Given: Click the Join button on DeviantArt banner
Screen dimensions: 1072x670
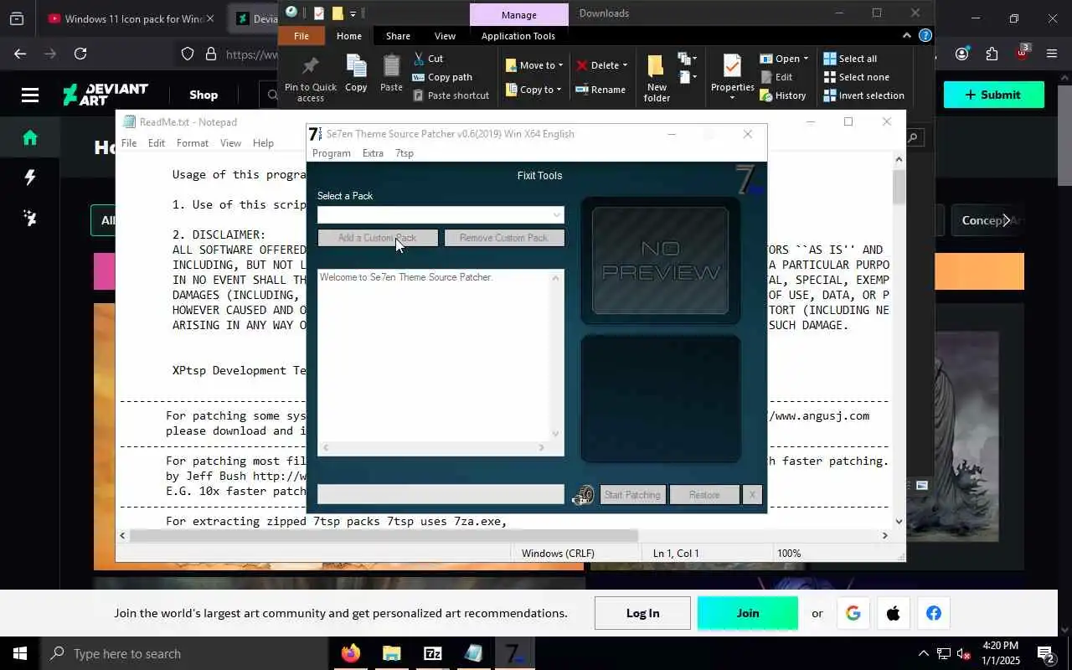Looking at the screenshot, I should (748, 613).
